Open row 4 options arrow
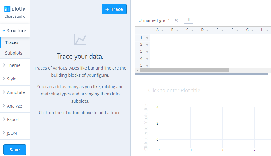Image resolution: width=271 pixels, height=156 pixels. 147,59
